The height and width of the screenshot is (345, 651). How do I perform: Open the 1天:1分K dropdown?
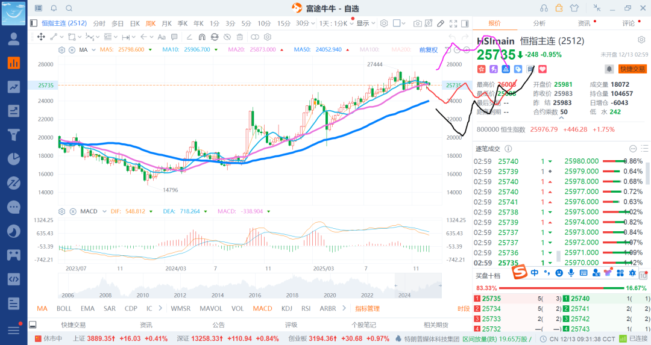[x=336, y=23]
